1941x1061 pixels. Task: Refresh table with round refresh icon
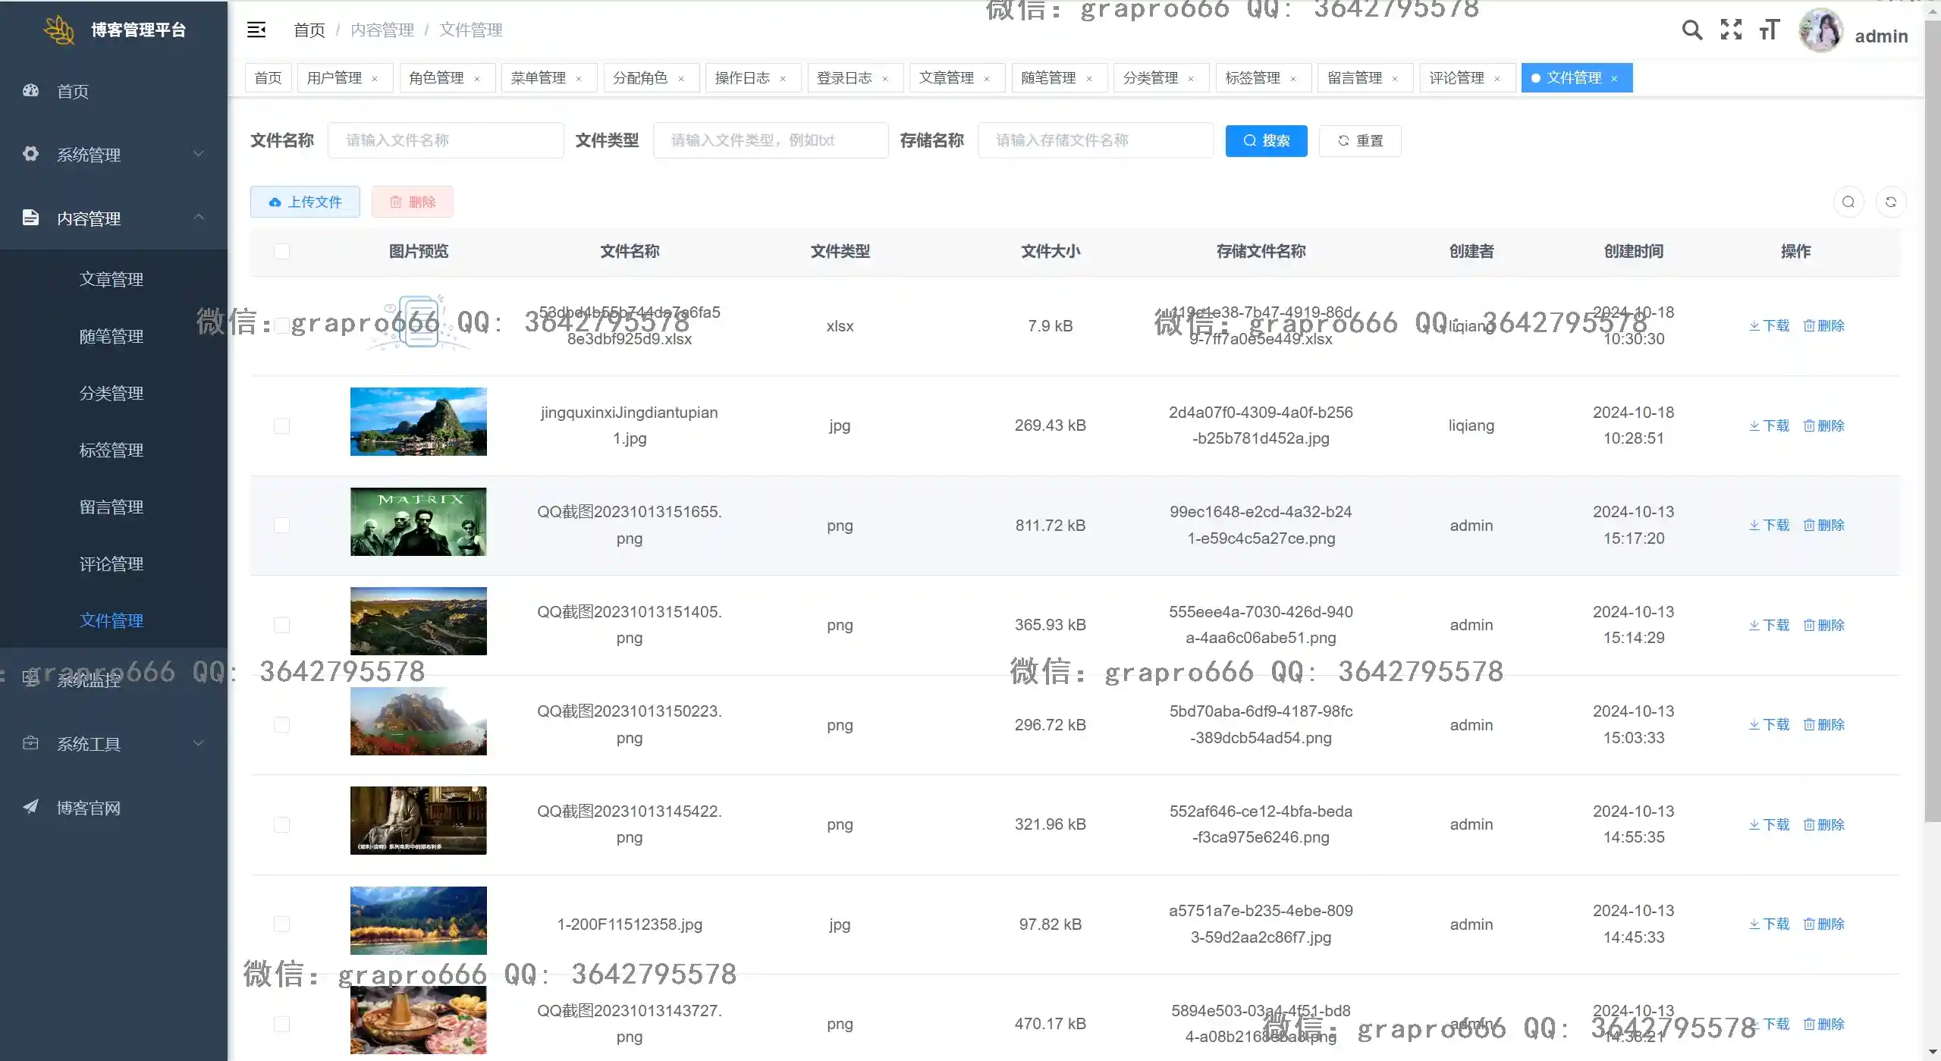click(x=1891, y=202)
